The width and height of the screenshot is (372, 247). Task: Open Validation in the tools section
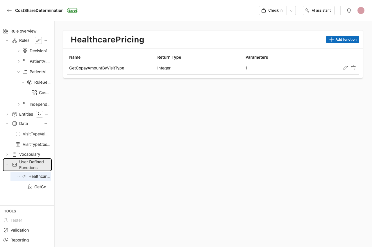tap(19, 230)
